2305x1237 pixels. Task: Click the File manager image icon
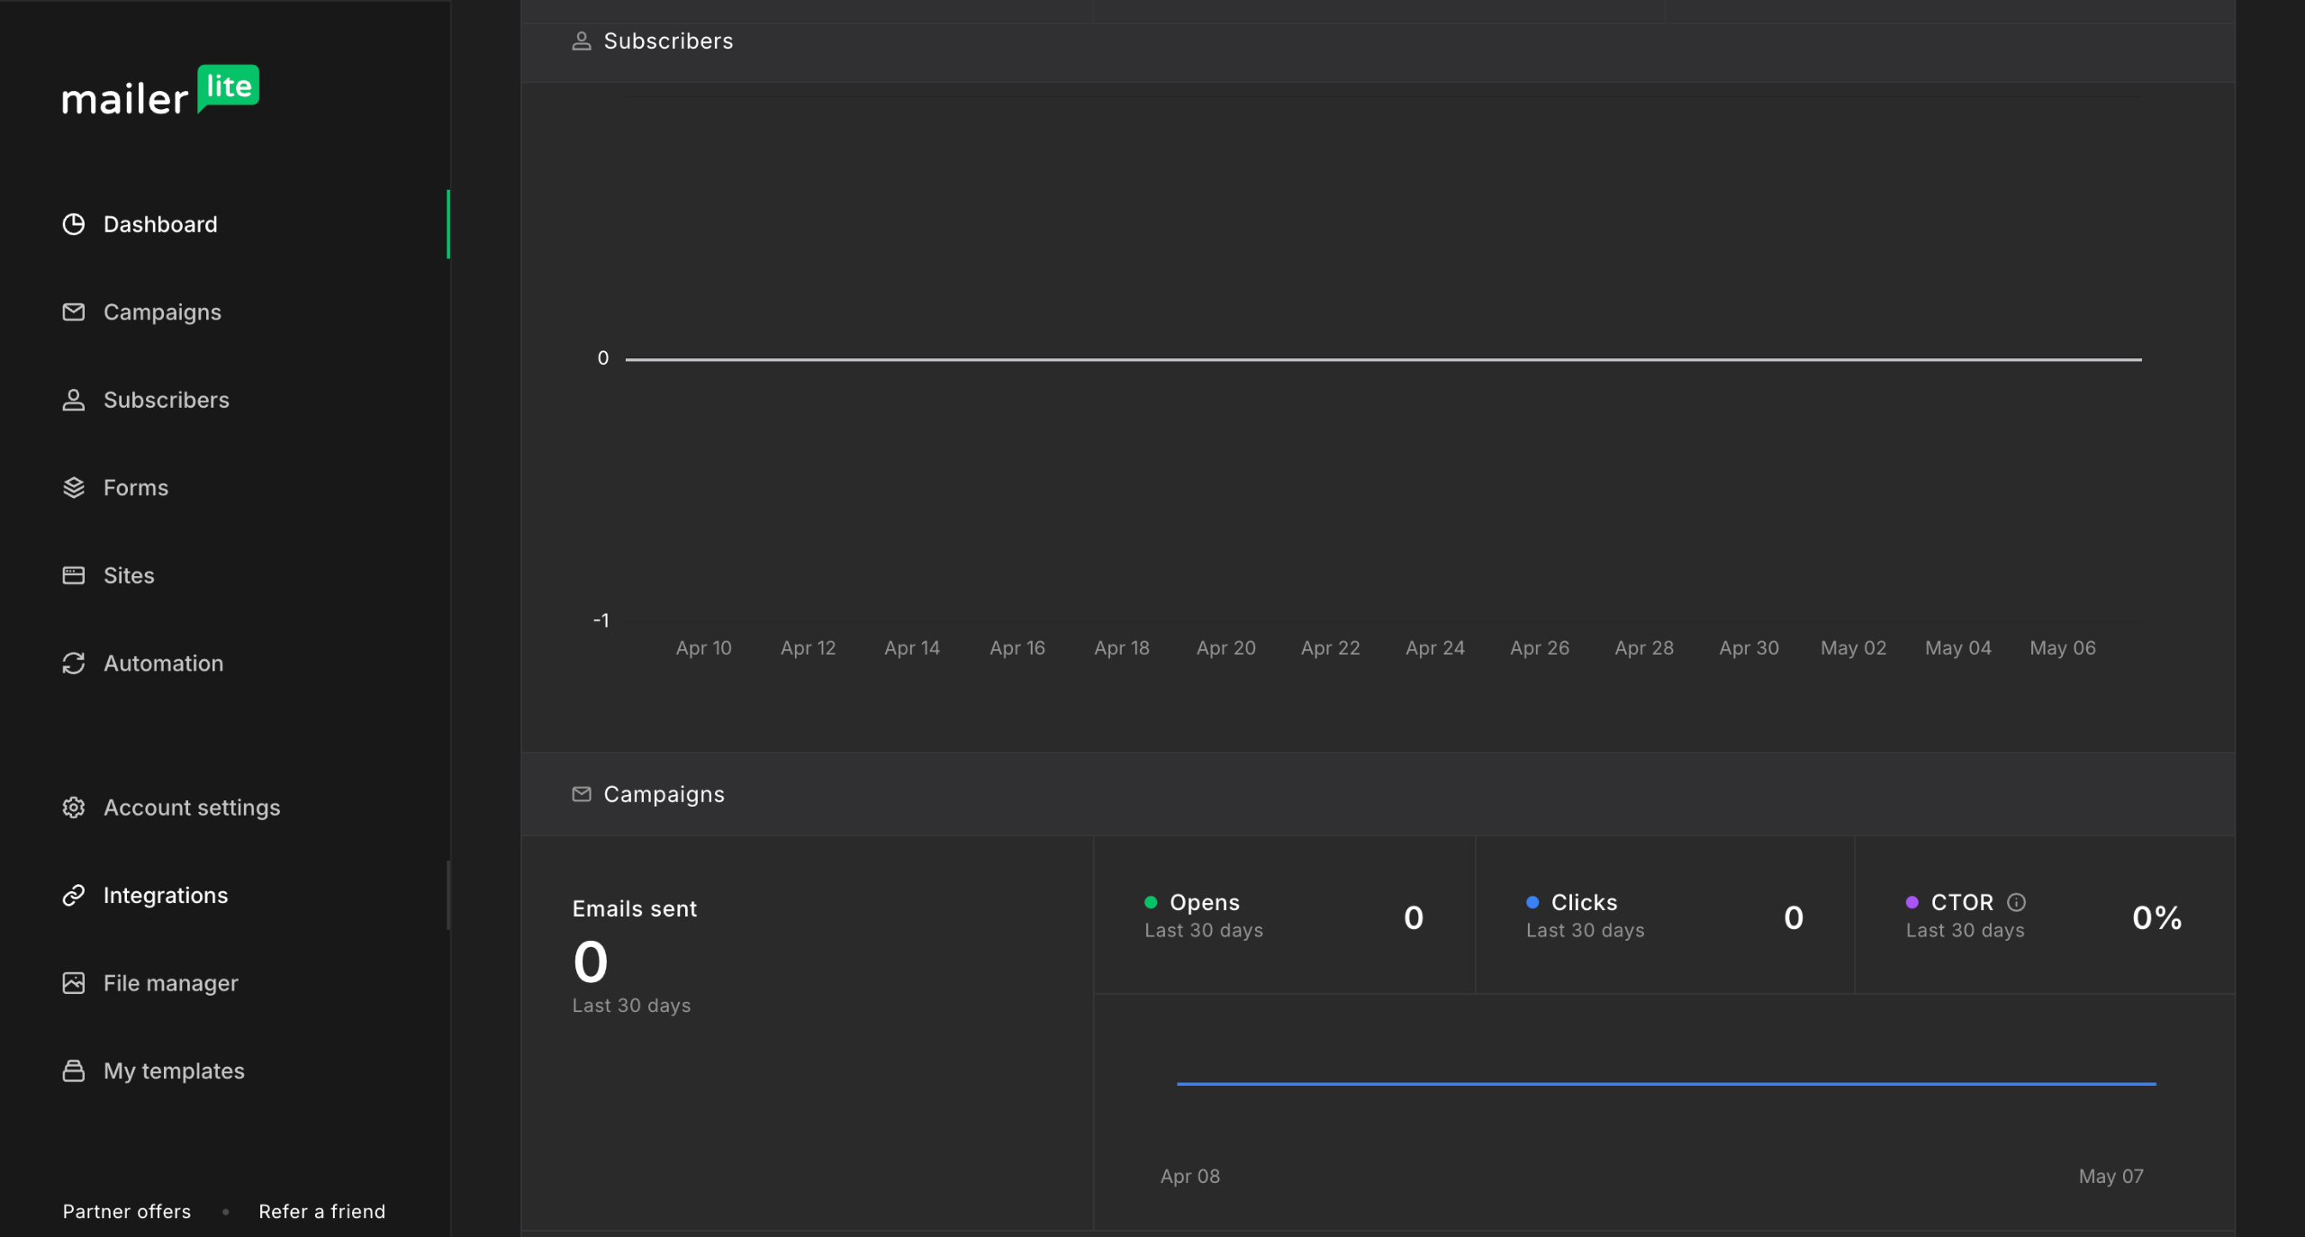pos(74,983)
